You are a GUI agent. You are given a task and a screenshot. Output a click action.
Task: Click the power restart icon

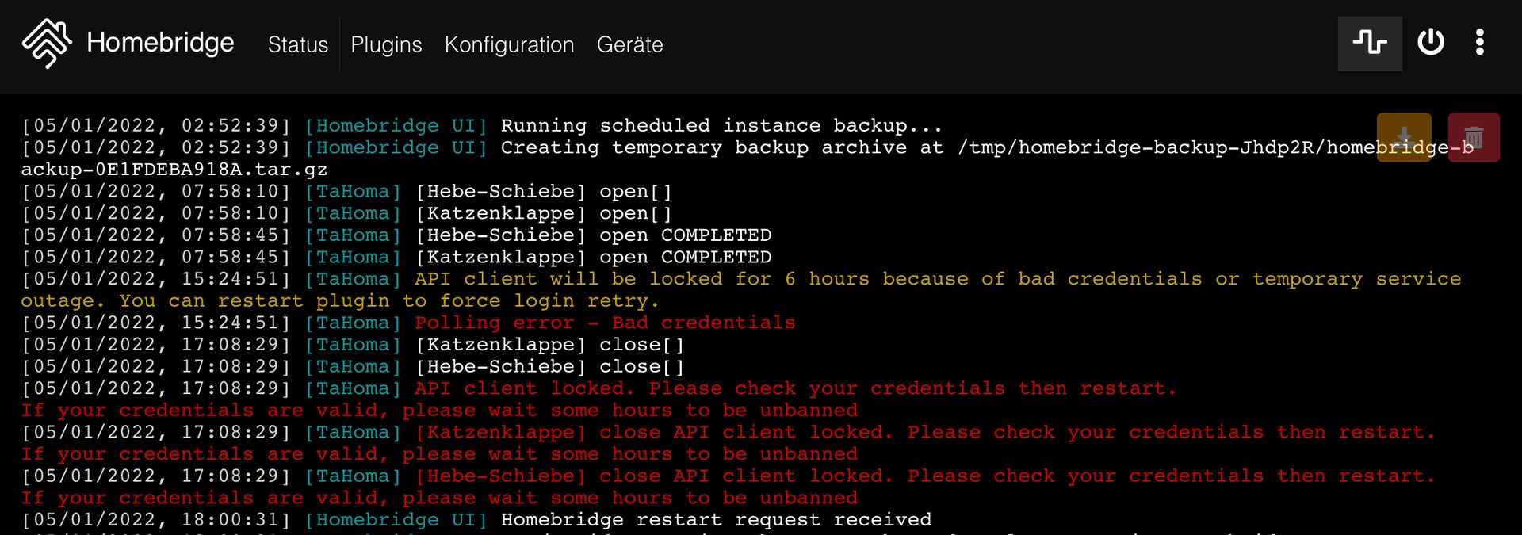pyautogui.click(x=1430, y=43)
